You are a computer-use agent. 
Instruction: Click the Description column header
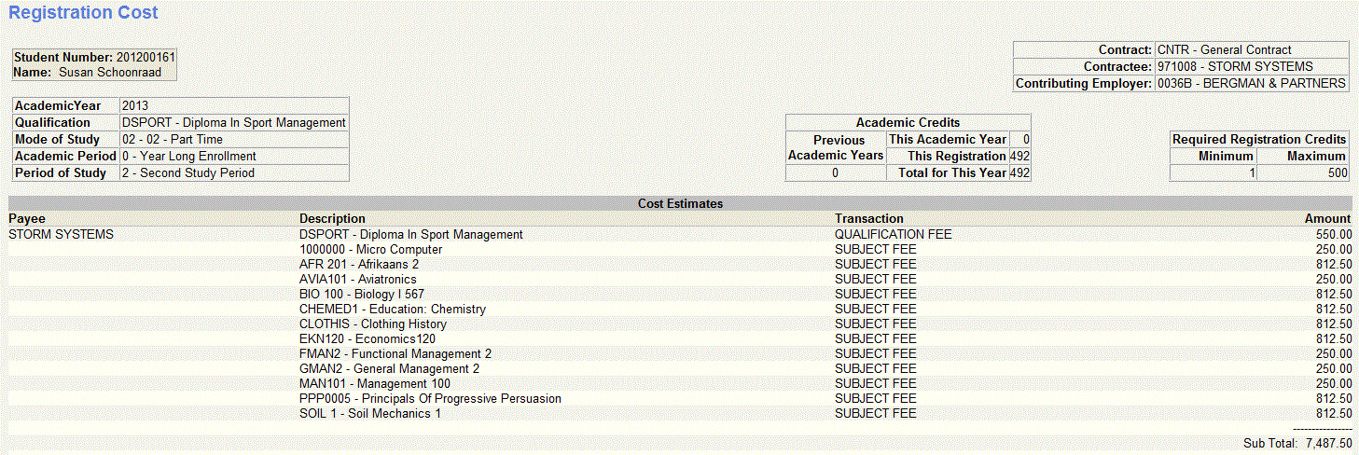[x=332, y=218]
